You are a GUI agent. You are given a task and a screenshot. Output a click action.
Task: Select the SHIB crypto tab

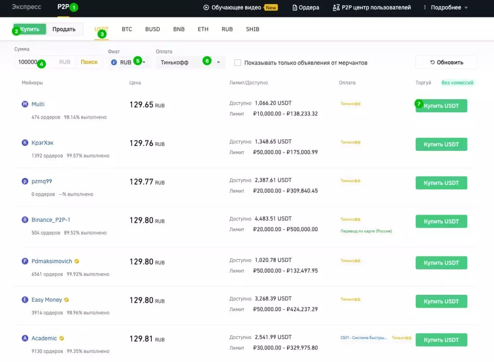click(x=252, y=29)
